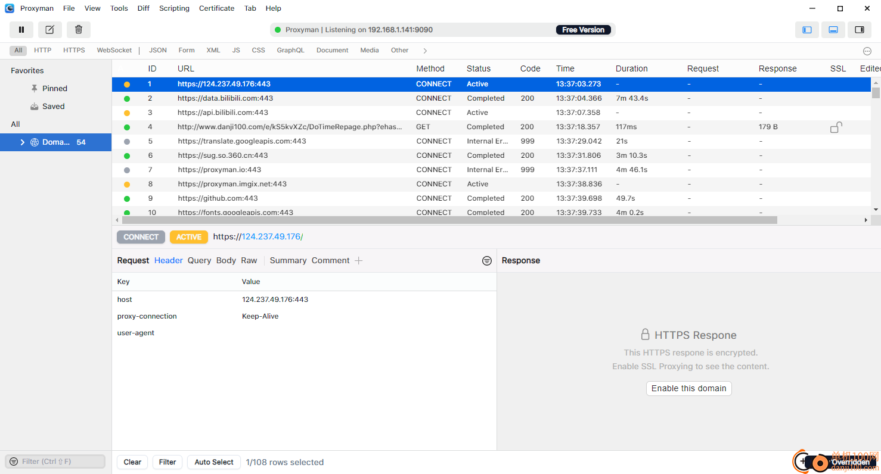Sort the table by Status column header

point(479,68)
